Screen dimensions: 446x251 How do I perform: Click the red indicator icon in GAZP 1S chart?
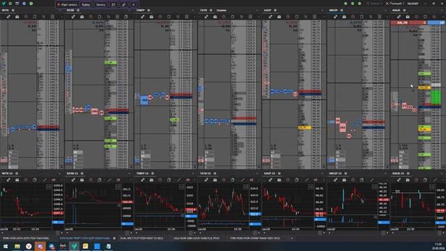316,180
